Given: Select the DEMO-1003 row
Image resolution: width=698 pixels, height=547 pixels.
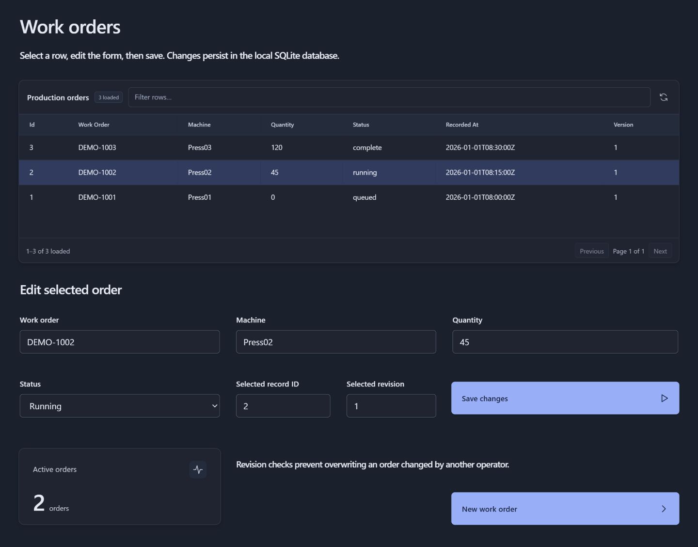Looking at the screenshot, I should [349, 147].
